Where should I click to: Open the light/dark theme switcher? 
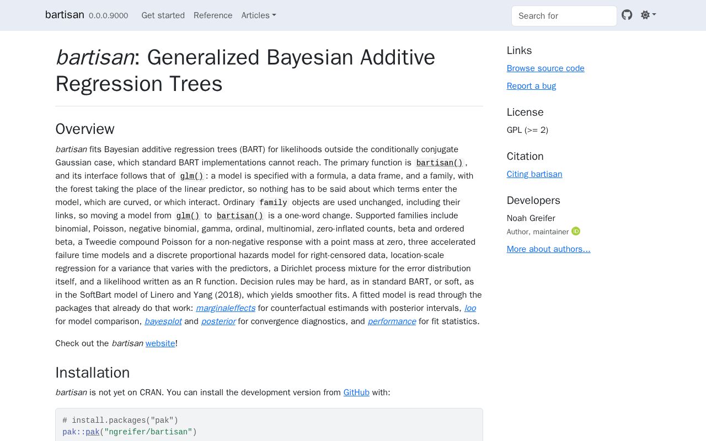648,15
